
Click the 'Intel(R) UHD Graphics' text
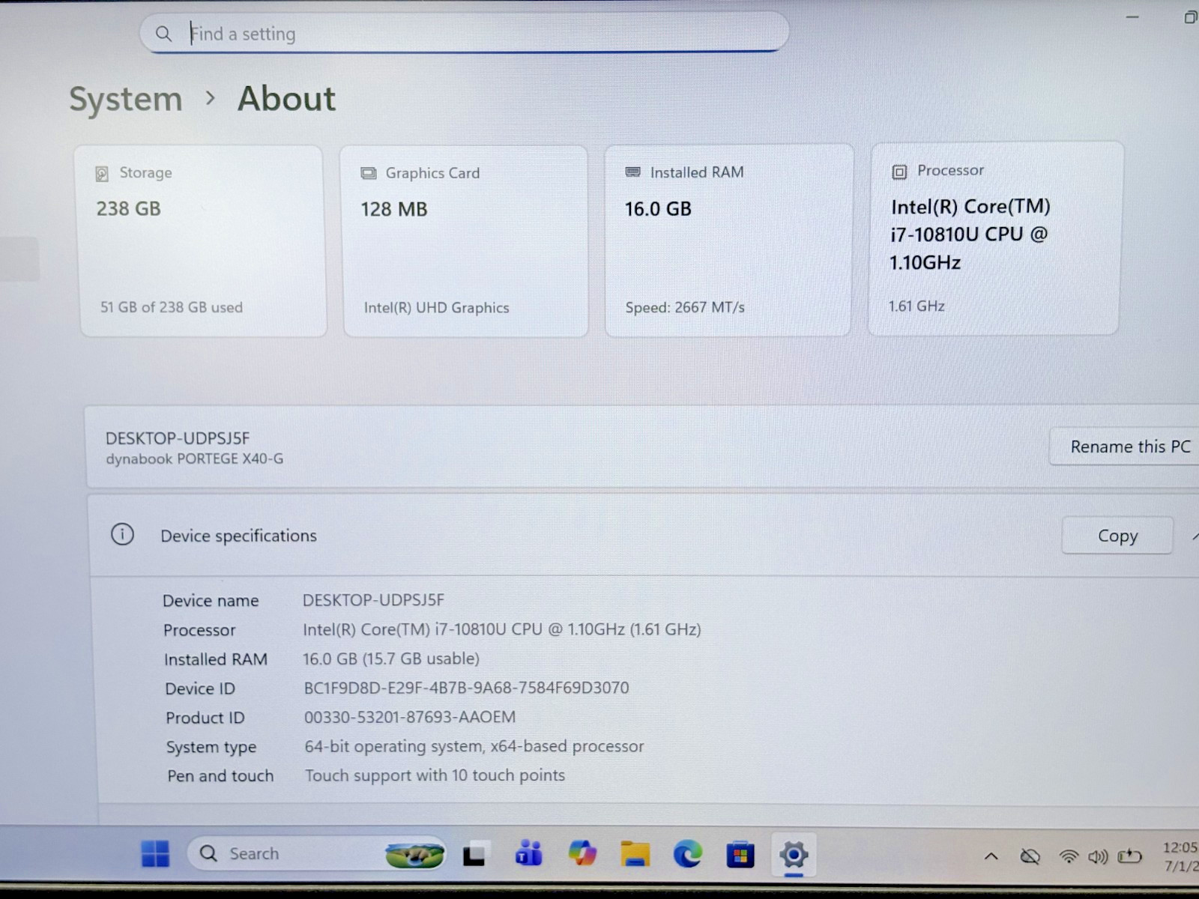pyautogui.click(x=436, y=308)
